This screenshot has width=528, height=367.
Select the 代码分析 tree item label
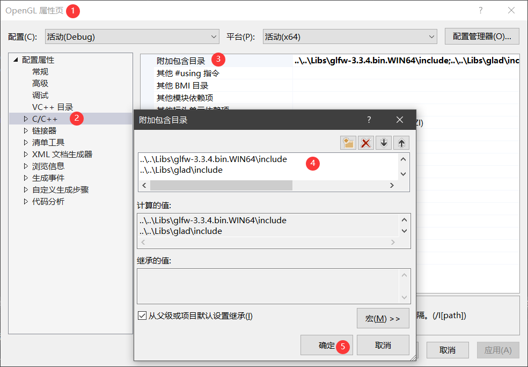click(48, 201)
